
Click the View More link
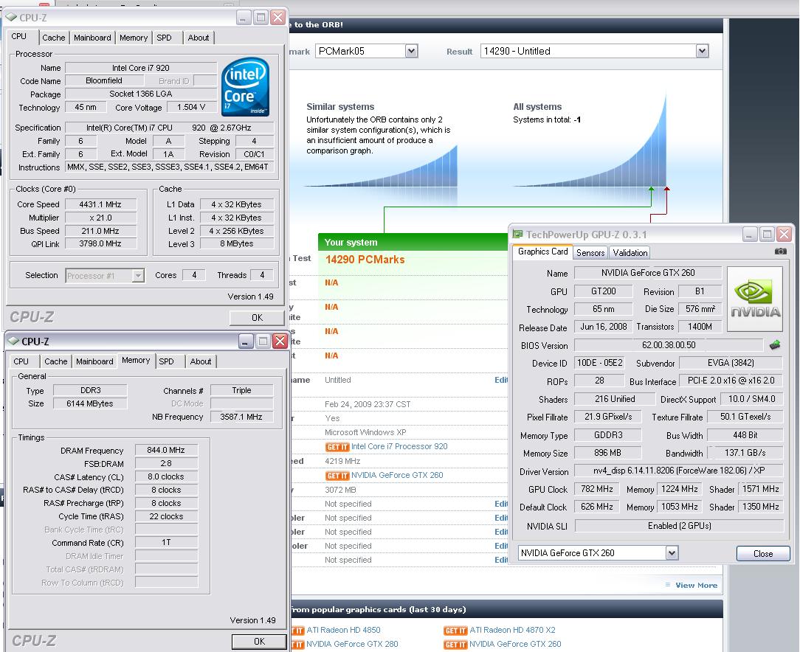[696, 585]
